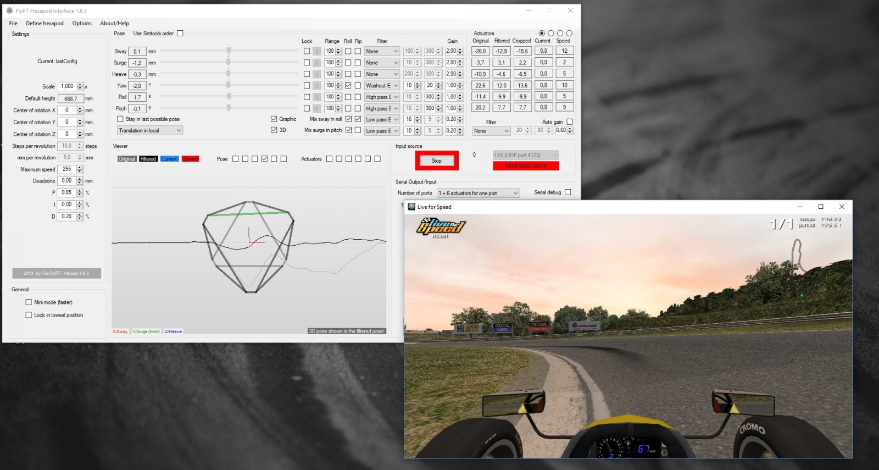The width and height of the screenshot is (879, 470).
Task: Click the left mirror in Live for Speed
Action: pos(514,403)
